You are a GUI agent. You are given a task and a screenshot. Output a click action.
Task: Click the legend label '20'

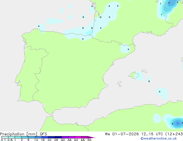(x=49, y=140)
